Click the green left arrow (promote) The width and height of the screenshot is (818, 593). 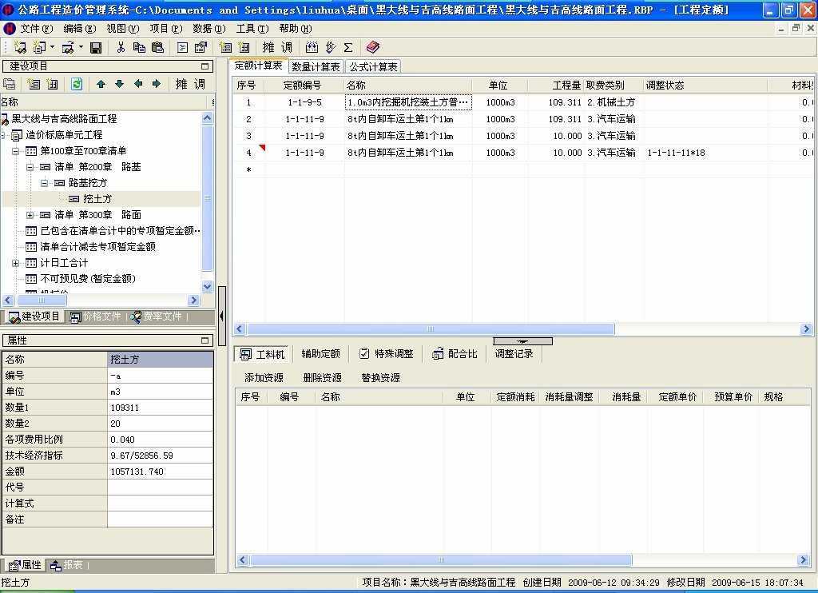[x=138, y=84]
